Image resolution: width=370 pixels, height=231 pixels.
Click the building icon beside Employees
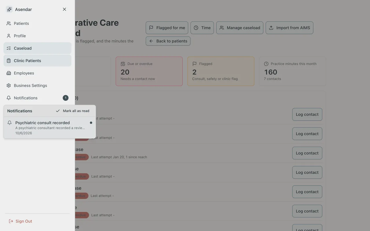[x=9, y=73]
